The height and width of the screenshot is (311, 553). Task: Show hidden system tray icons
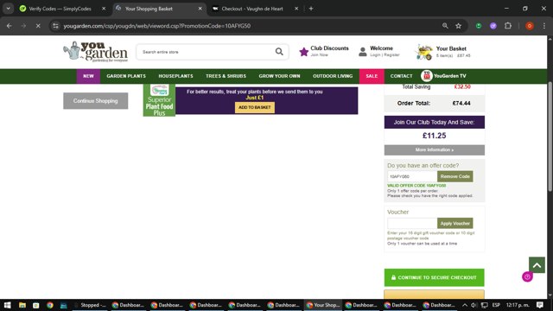pos(465,305)
